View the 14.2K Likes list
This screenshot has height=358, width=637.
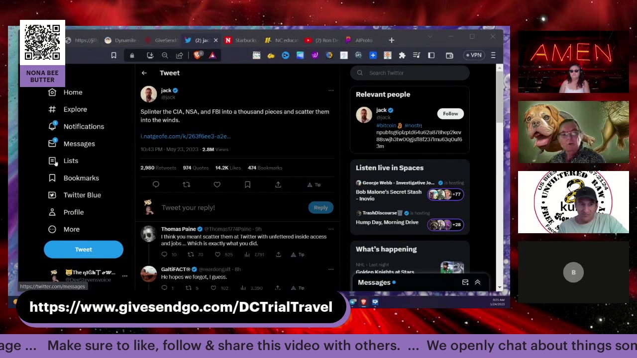pos(228,168)
